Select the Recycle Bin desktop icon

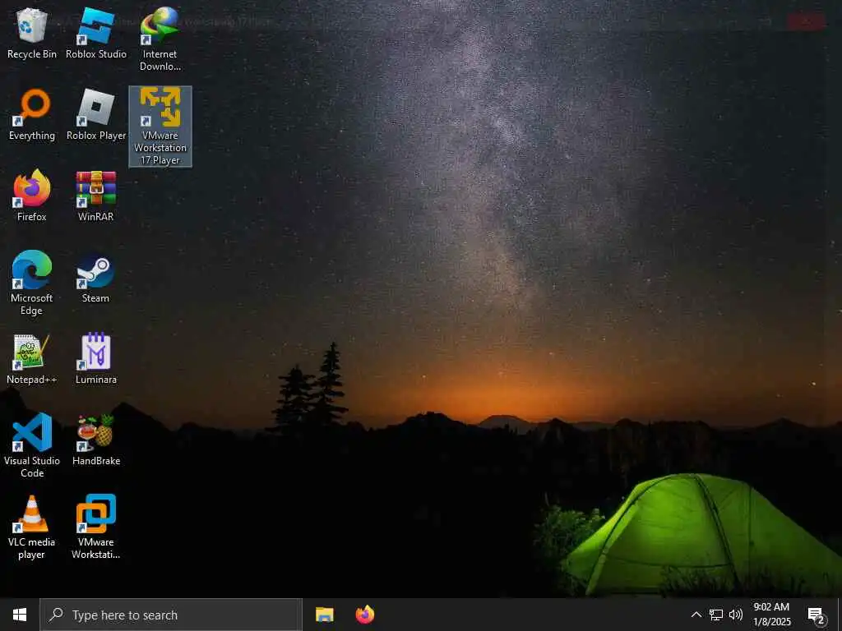tap(32, 33)
